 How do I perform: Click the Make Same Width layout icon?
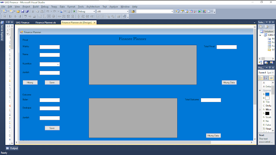[x=40, y=16]
